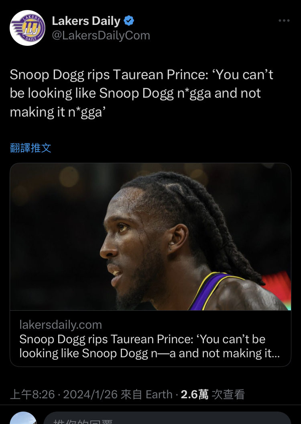Open the 2.6萬 view count
This screenshot has height=424, width=301.
click(x=194, y=394)
